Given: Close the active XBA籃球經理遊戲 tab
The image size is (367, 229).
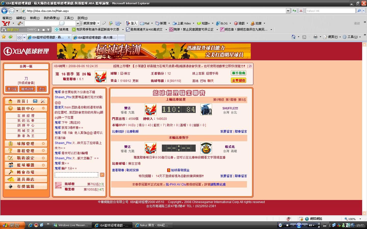Looking at the screenshot, I should 69,37.
